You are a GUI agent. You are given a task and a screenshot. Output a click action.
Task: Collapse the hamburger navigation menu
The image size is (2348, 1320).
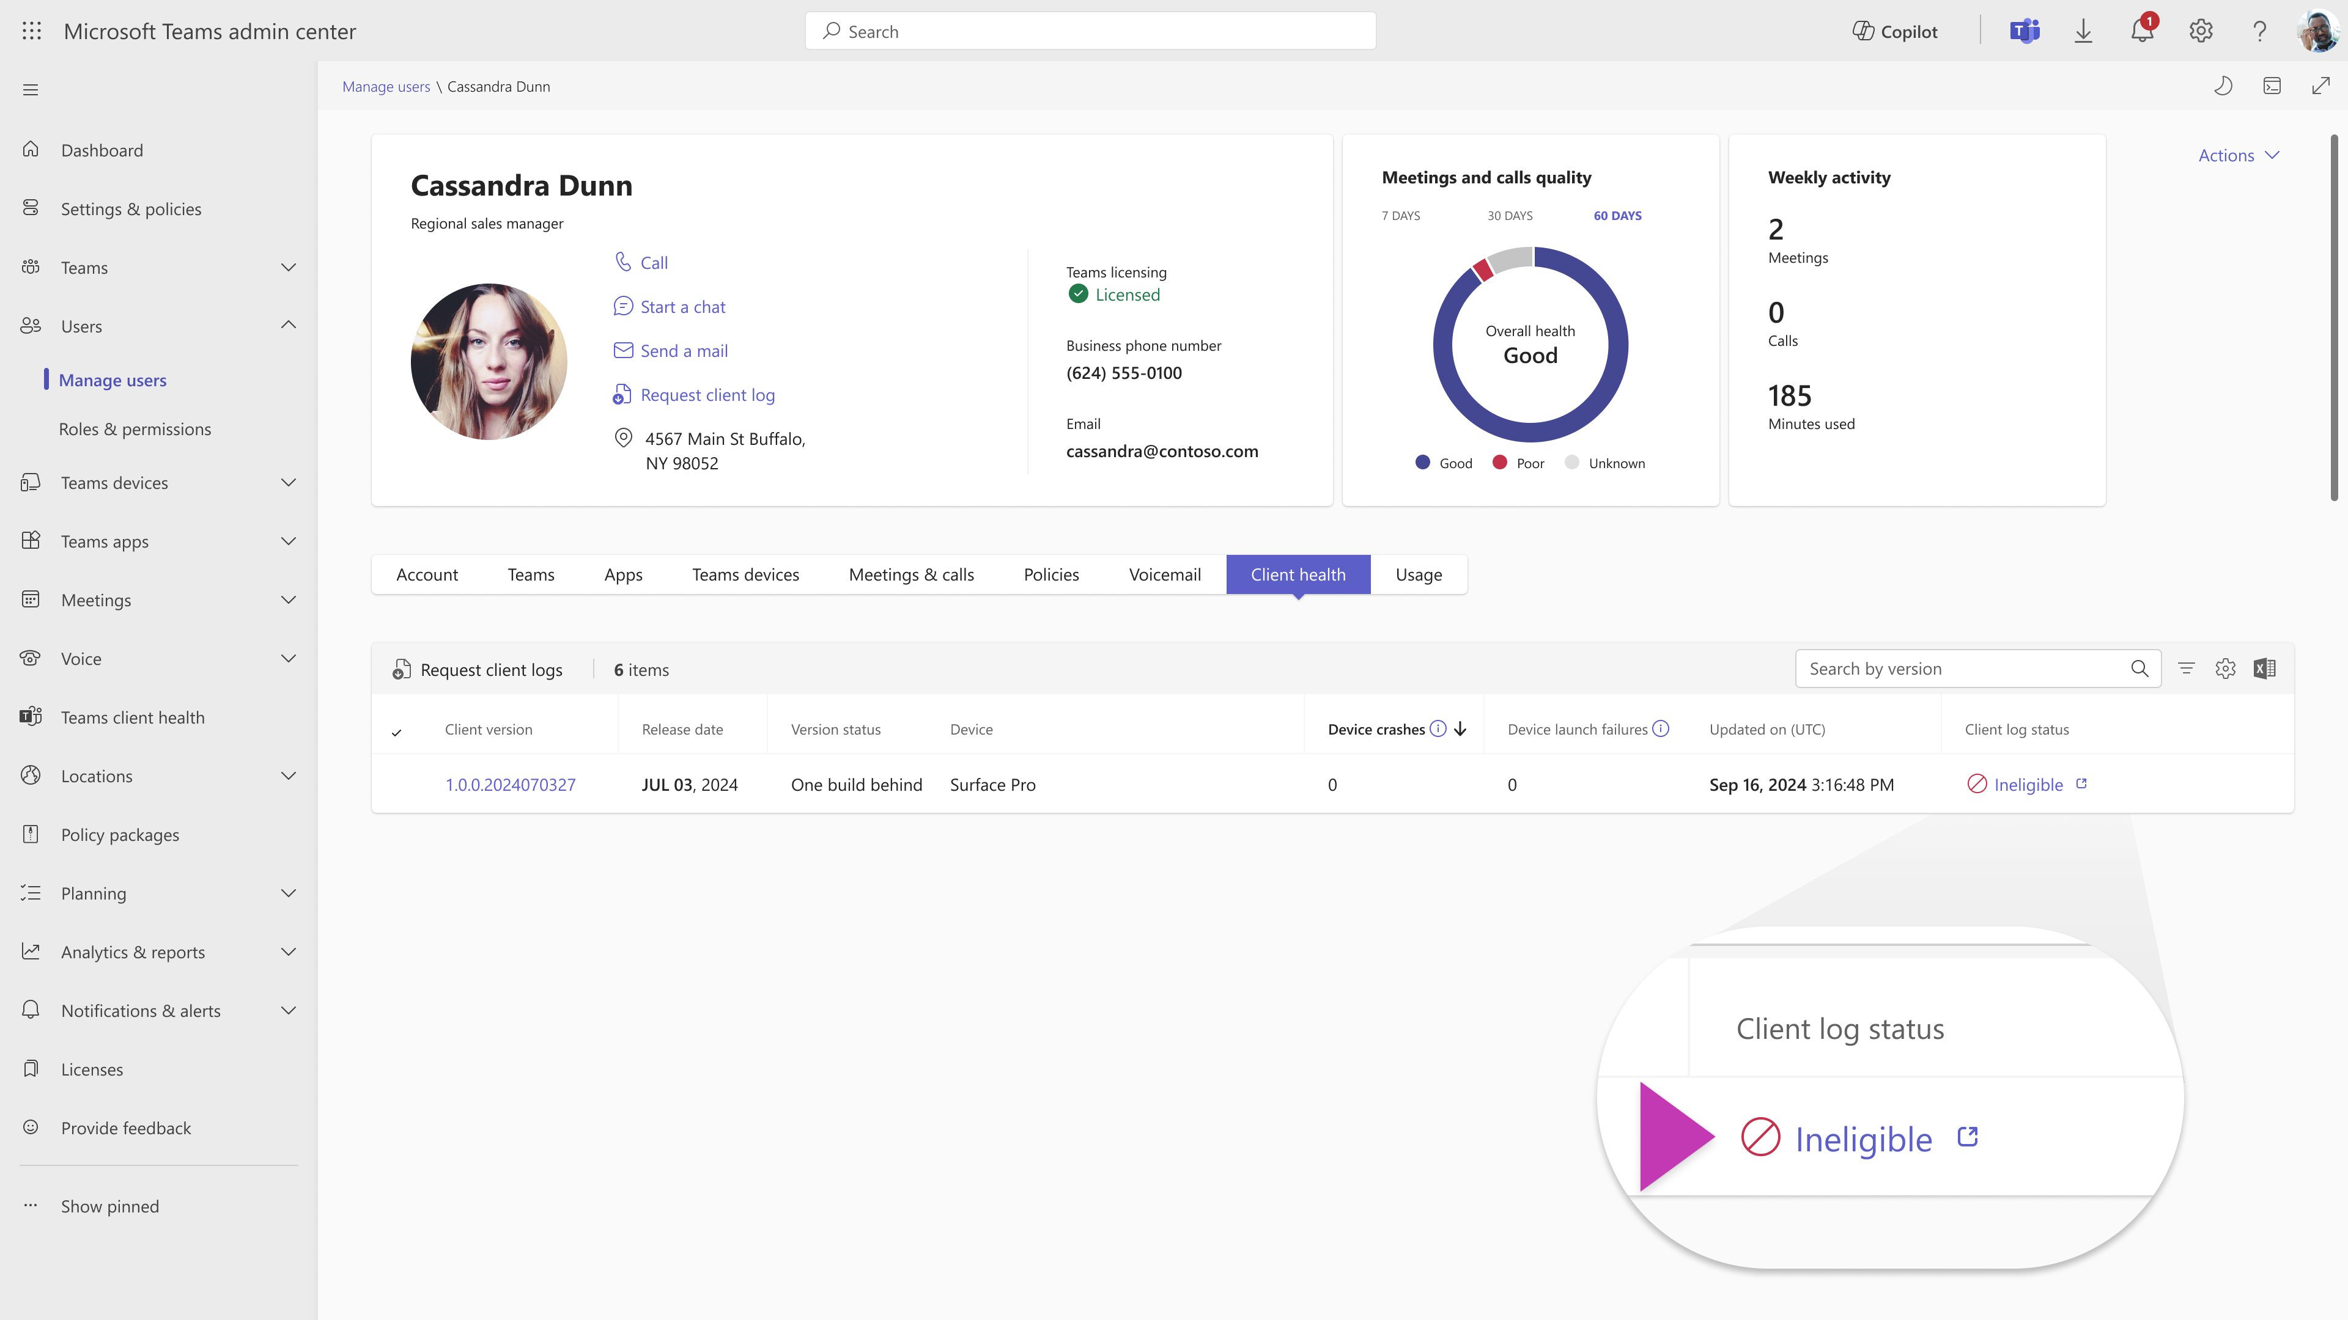pyautogui.click(x=30, y=89)
